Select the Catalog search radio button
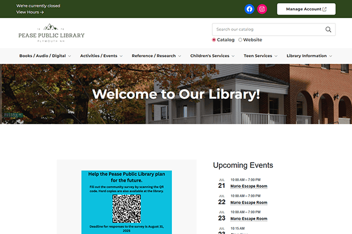The width and height of the screenshot is (352, 234). tap(214, 40)
